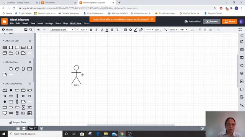Click the lightning action icon
This screenshot has width=245, height=137.
(x=200, y=30)
